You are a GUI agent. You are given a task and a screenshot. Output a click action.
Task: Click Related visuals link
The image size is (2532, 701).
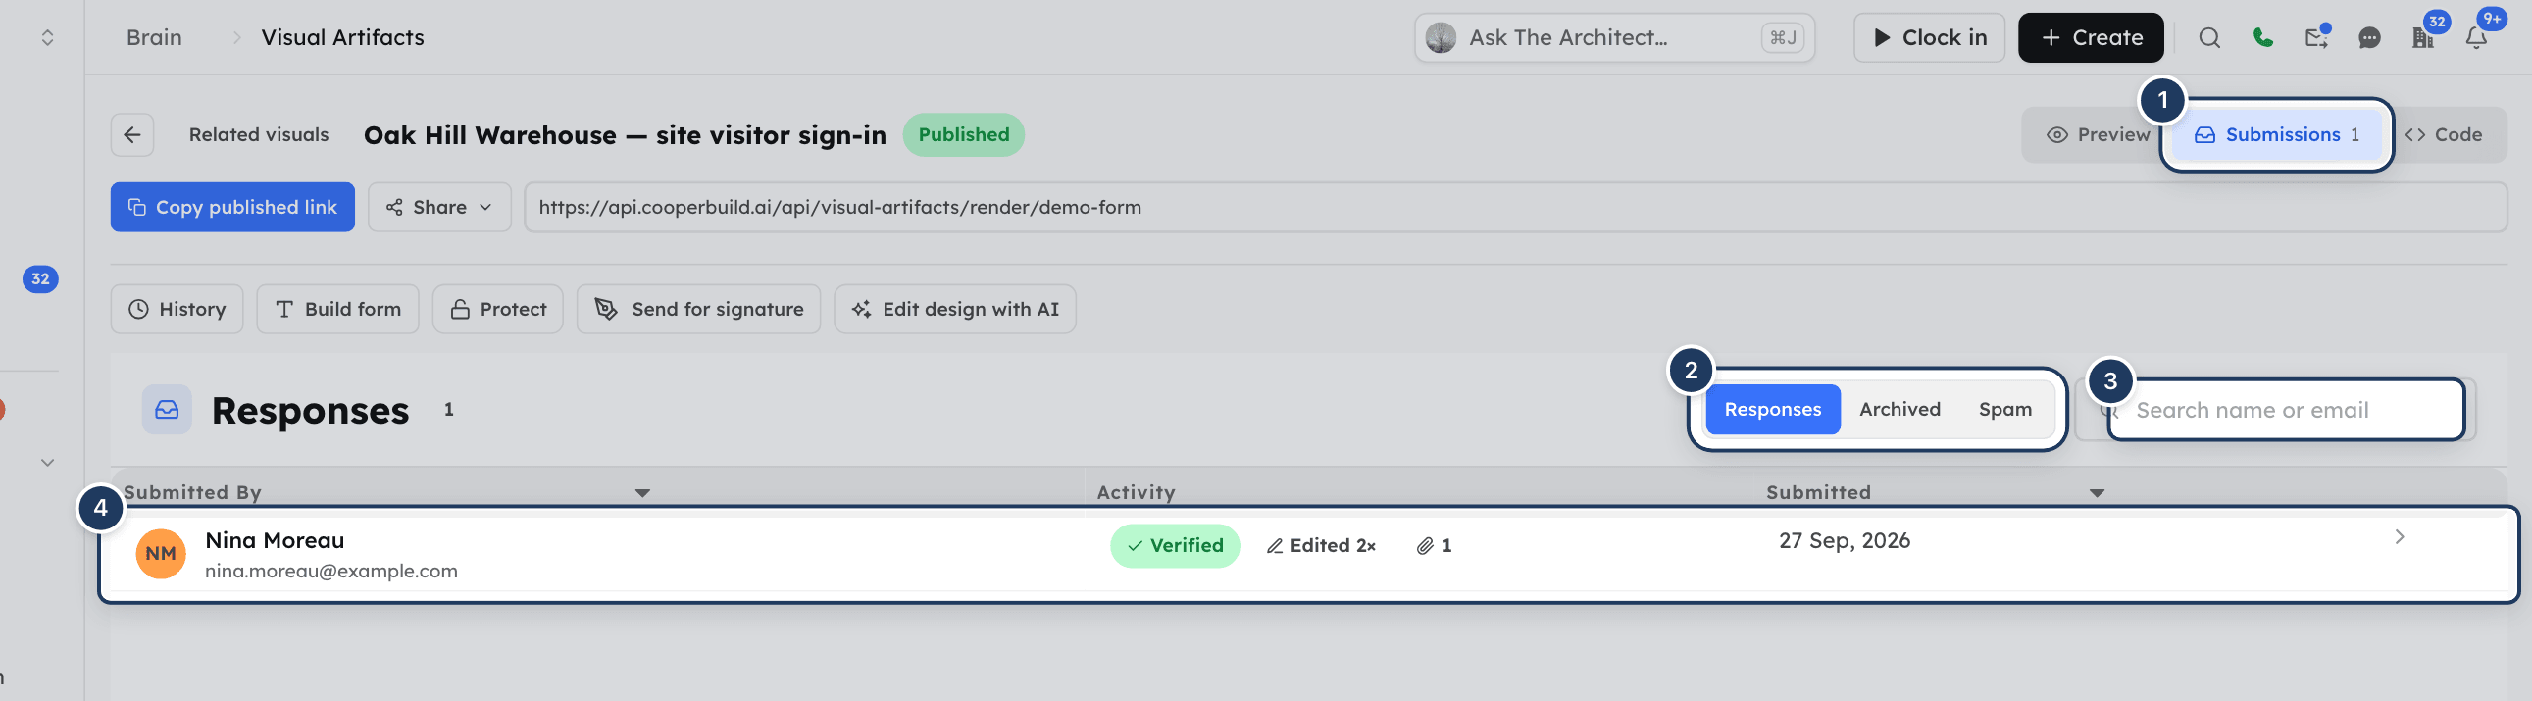coord(259,134)
